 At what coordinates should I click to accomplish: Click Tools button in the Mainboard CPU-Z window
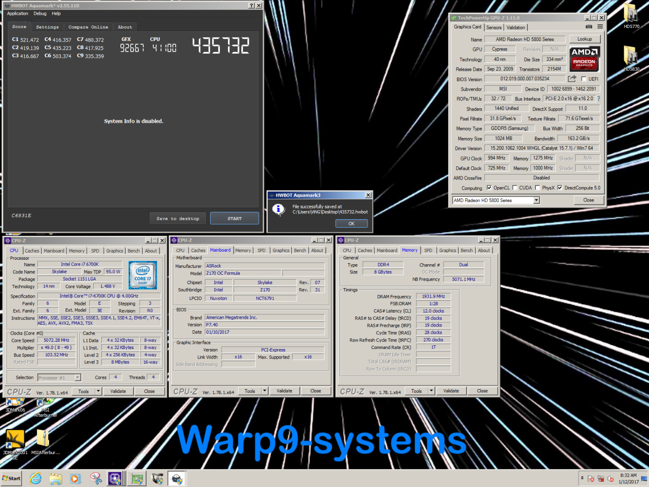coord(250,391)
